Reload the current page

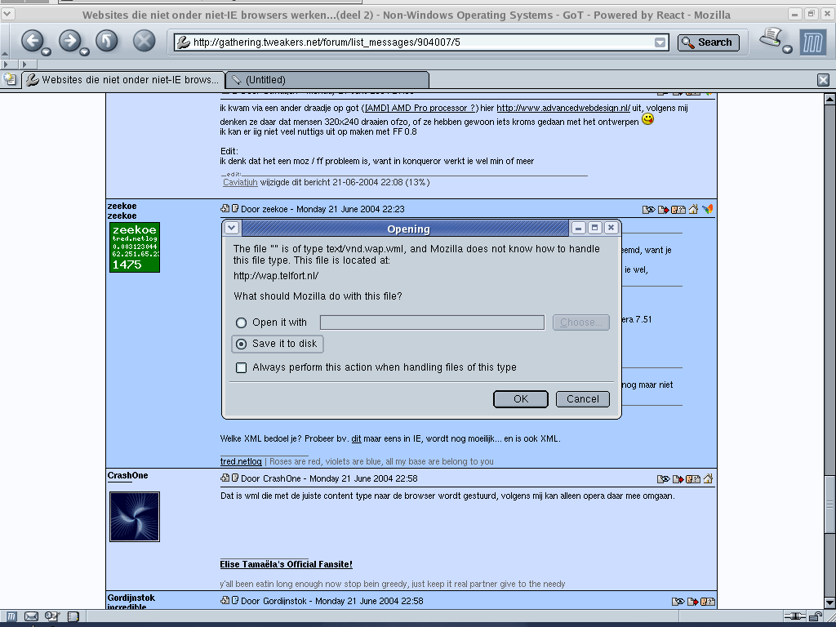click(107, 41)
